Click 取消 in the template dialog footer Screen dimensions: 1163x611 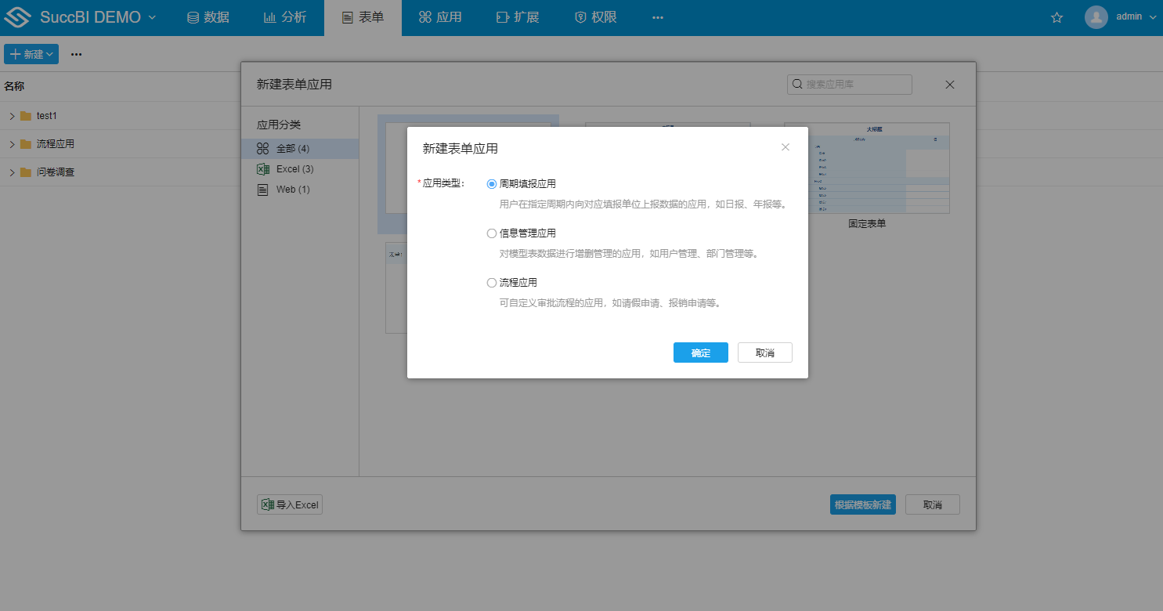click(933, 504)
